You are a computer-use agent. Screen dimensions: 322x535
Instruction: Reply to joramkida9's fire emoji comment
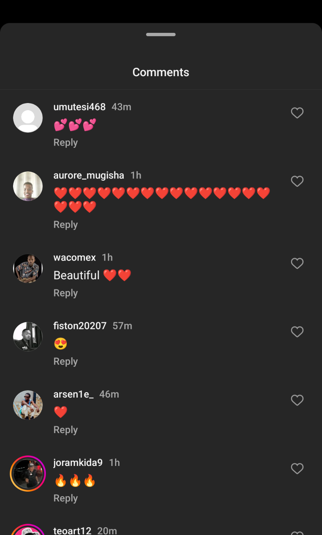pos(66,498)
